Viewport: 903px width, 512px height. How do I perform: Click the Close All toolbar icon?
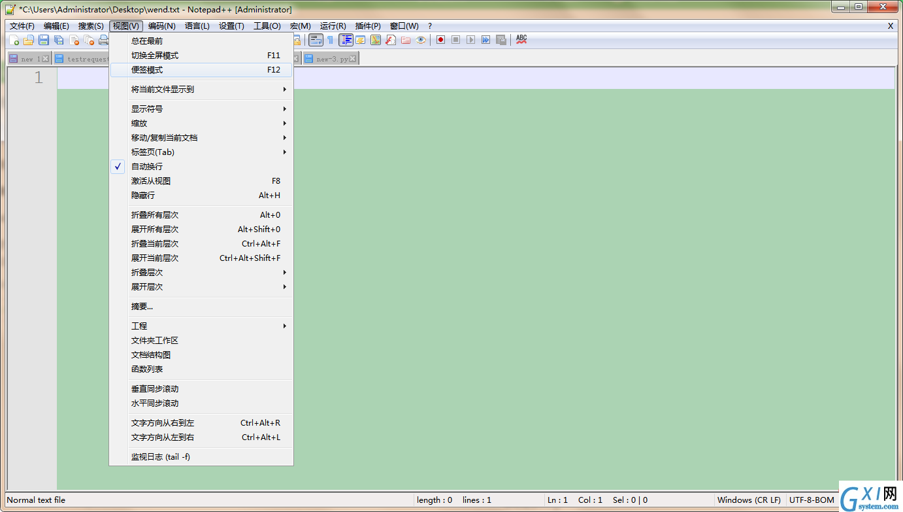click(x=89, y=40)
